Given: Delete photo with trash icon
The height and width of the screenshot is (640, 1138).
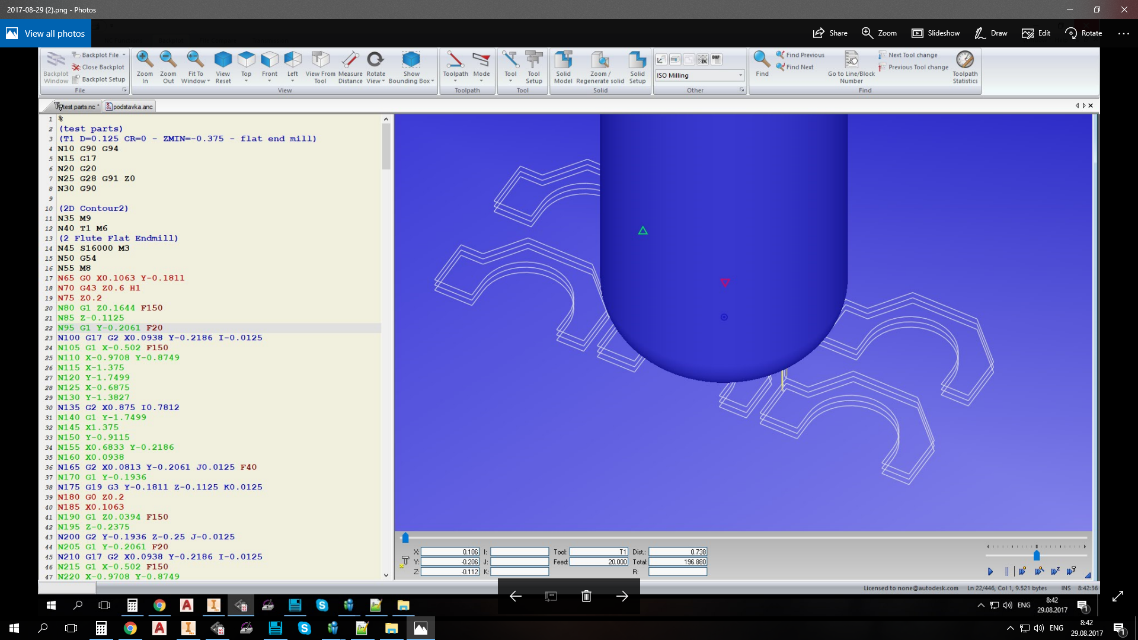Looking at the screenshot, I should click(x=586, y=596).
